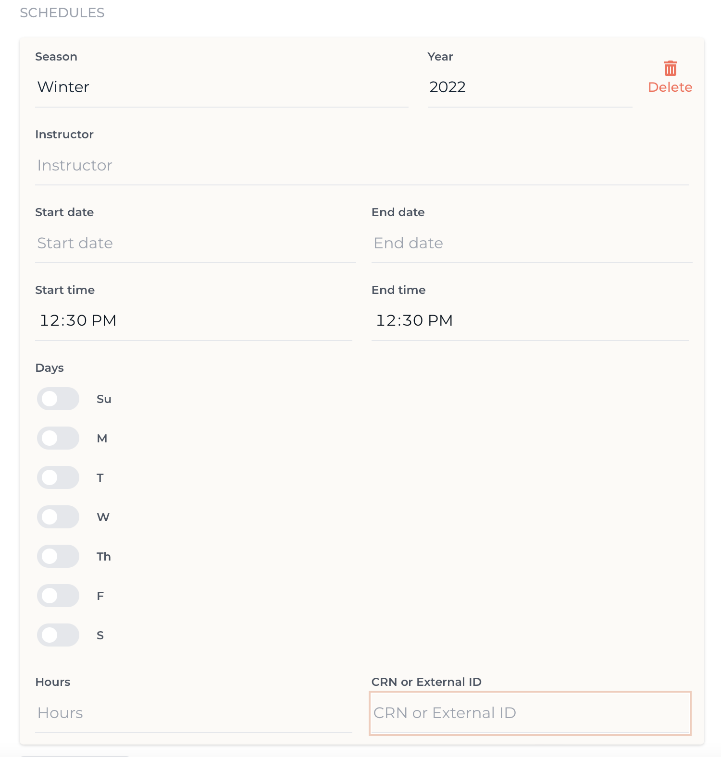Screen dimensions: 721x757
Task: Toggle the T day switch
Action: [58, 477]
